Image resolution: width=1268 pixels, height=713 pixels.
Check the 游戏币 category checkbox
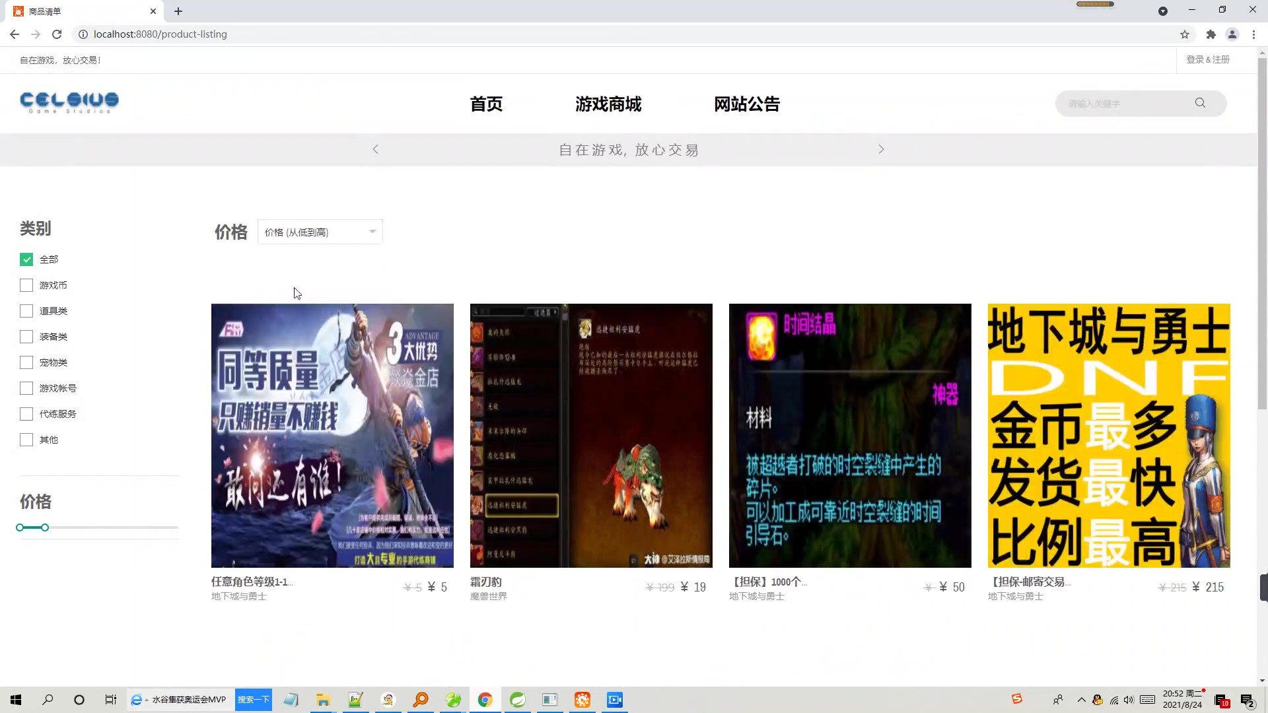pyautogui.click(x=26, y=285)
